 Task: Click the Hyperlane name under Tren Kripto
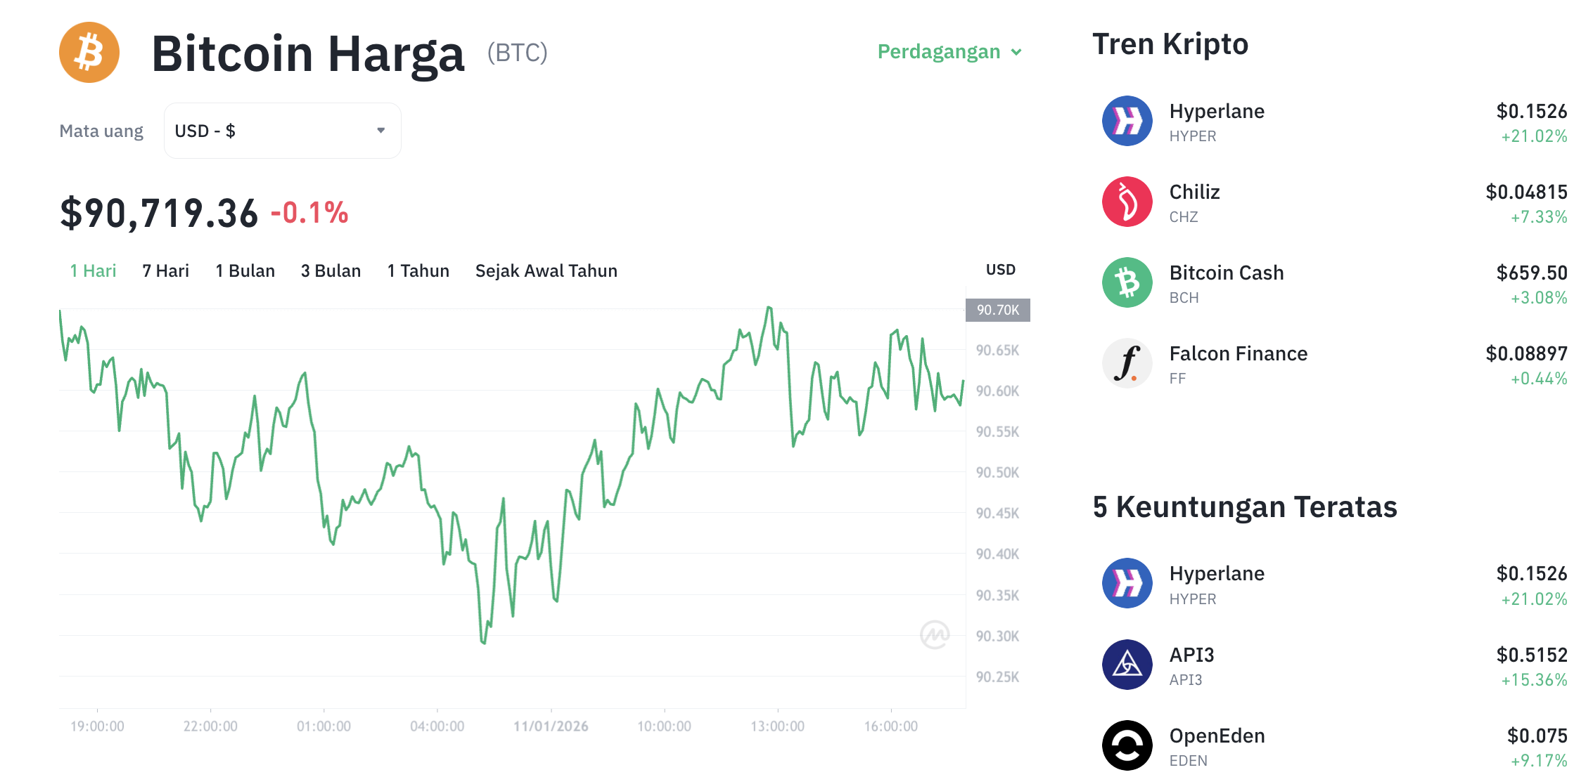point(1216,110)
